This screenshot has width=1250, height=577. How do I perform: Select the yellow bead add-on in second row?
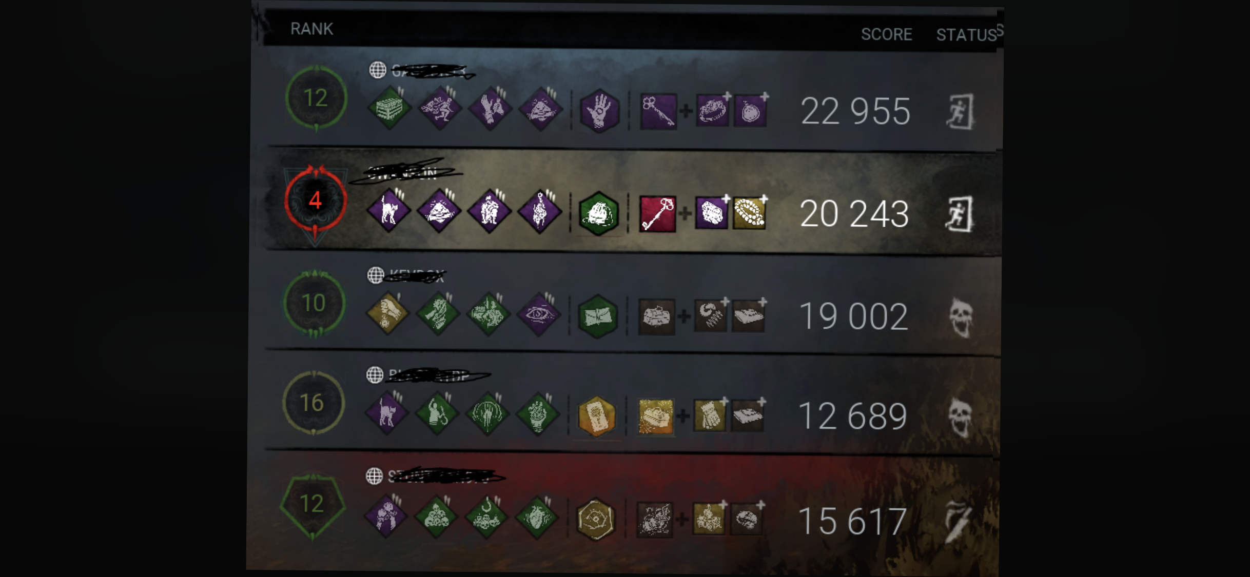point(750,212)
